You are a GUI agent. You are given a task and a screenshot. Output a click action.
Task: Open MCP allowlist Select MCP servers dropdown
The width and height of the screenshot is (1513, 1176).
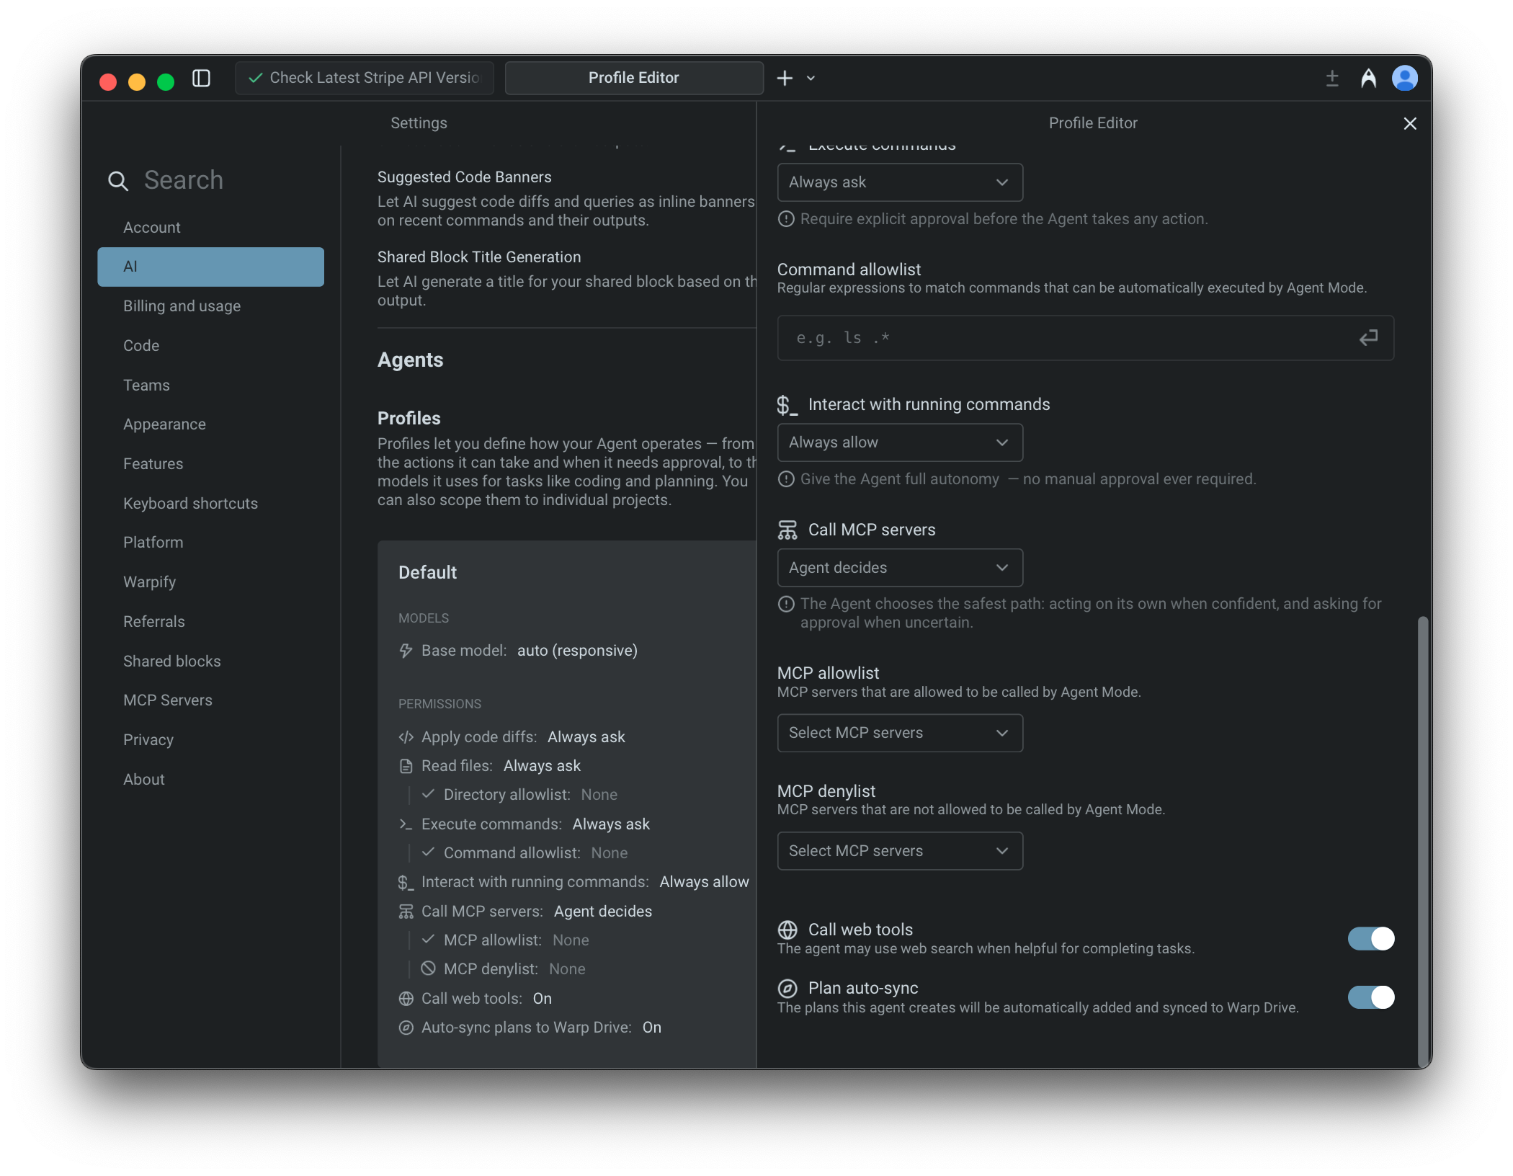point(899,733)
